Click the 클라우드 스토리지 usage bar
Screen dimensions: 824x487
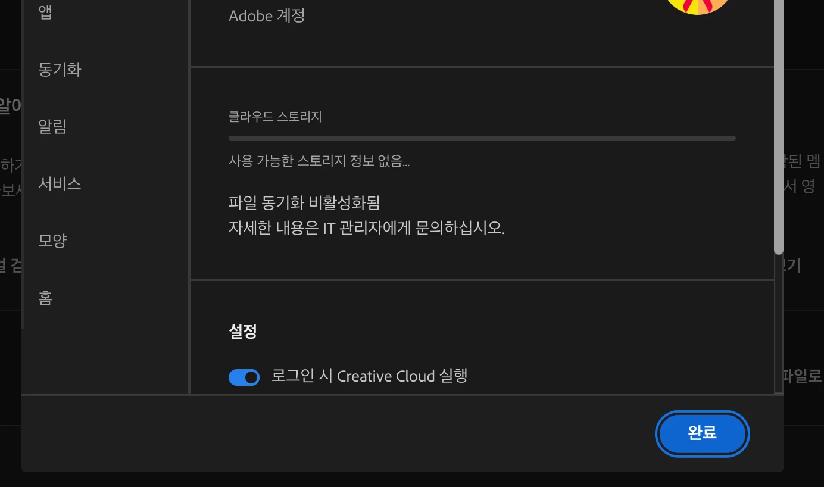pos(482,138)
